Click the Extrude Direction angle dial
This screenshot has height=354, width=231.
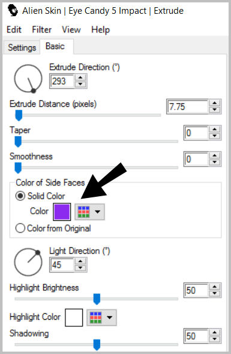click(x=28, y=79)
